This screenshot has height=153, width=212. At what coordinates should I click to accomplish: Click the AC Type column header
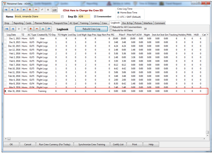pos(32,35)
